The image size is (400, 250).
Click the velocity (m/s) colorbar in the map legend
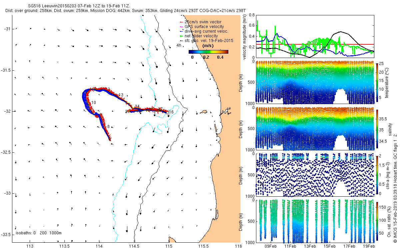click(208, 52)
